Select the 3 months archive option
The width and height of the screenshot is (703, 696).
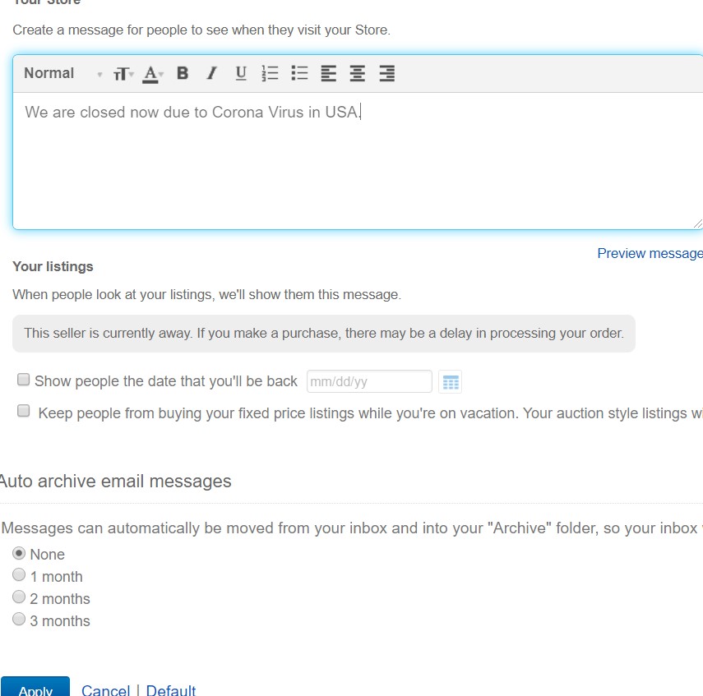click(x=19, y=619)
